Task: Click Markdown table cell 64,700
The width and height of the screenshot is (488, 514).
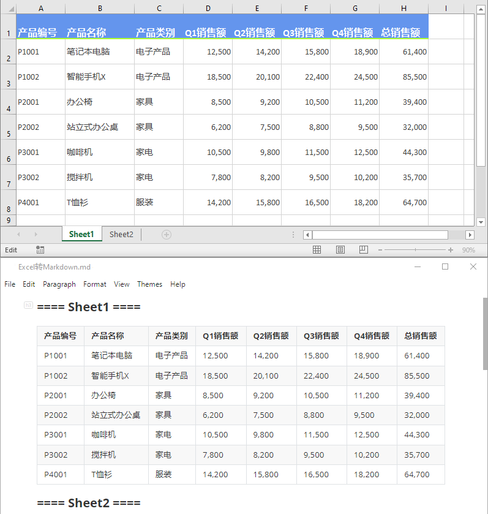Action: 421,474
